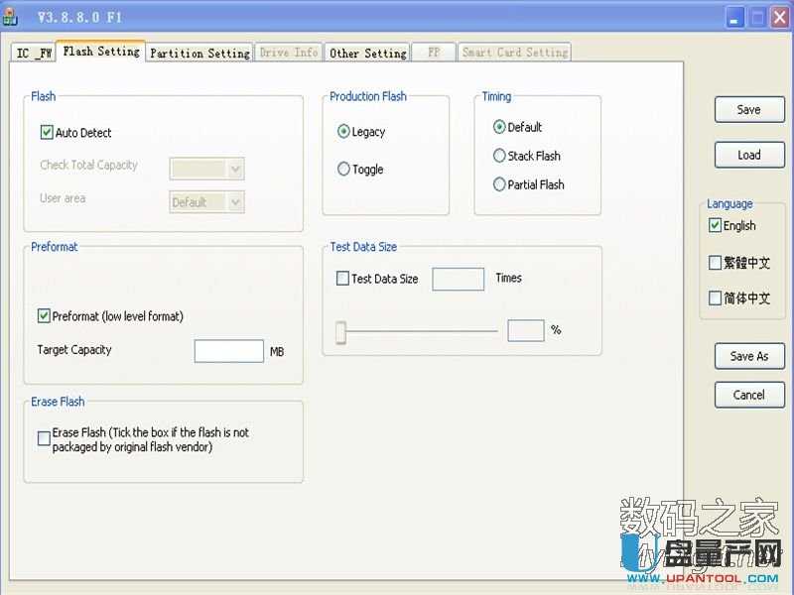Tick the Erase Flash checkbox
Viewport: 794px width, 595px height.
44,438
